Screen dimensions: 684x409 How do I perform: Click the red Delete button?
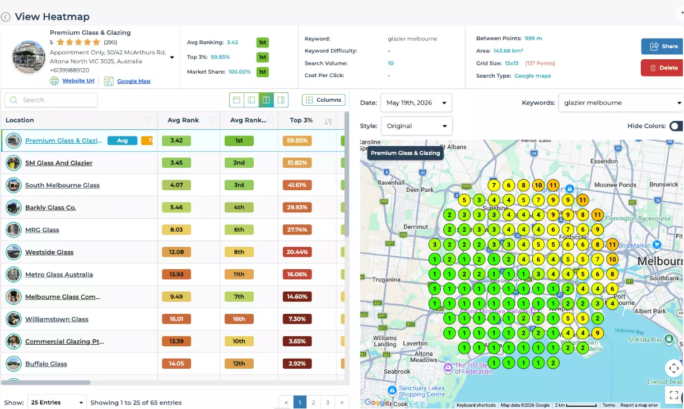pyautogui.click(x=663, y=68)
